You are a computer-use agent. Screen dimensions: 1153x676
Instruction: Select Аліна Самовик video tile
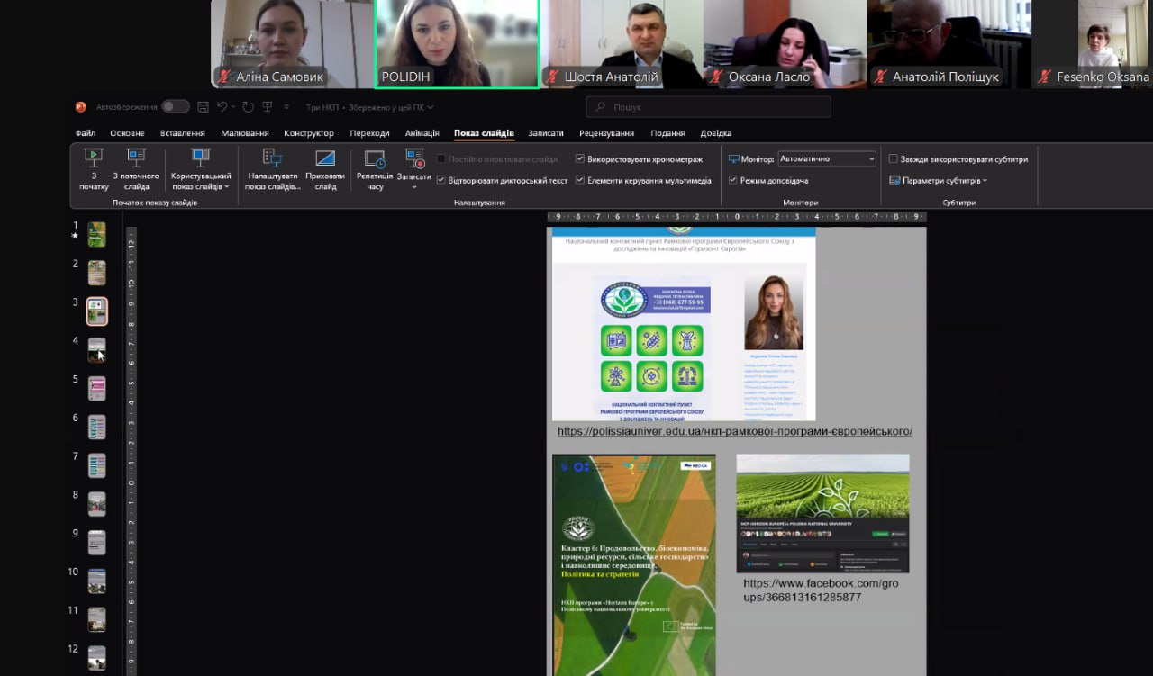click(292, 44)
